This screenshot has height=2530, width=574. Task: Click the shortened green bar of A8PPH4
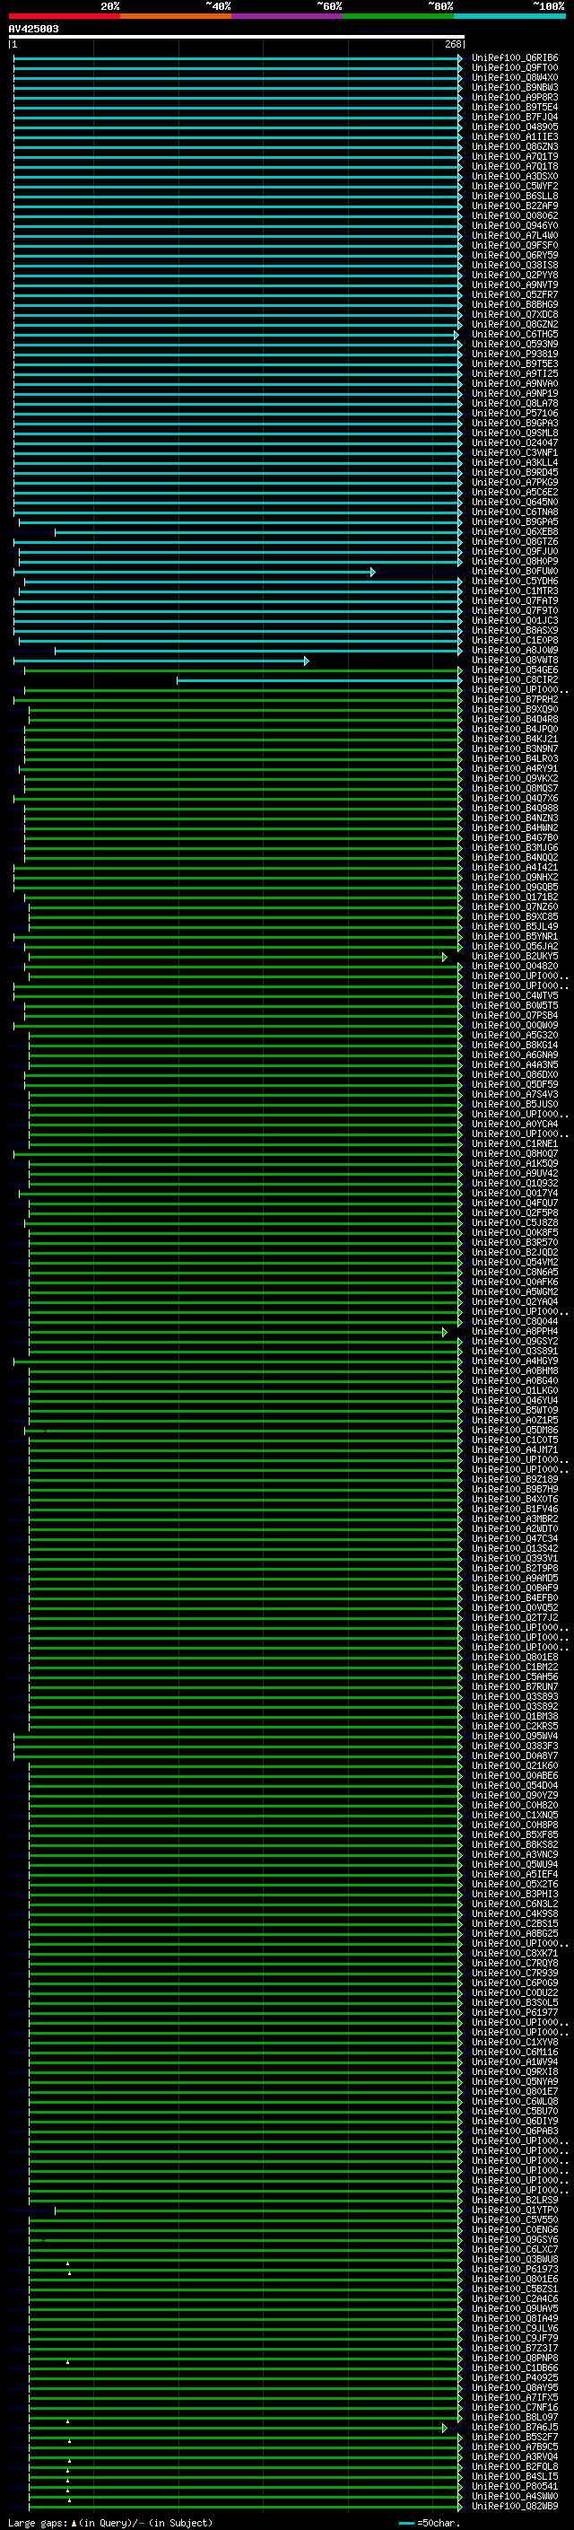pos(238,1333)
